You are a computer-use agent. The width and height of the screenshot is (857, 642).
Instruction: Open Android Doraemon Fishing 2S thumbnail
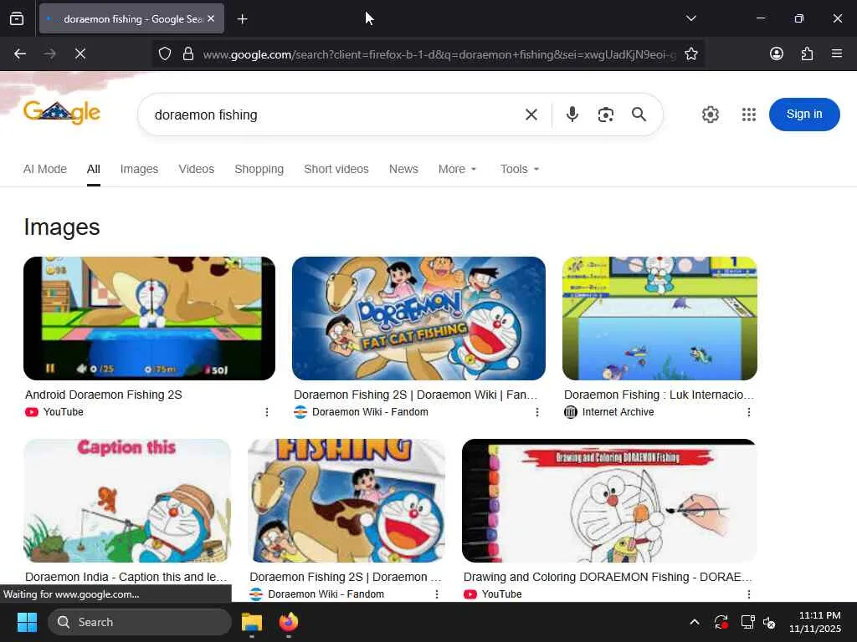point(149,318)
